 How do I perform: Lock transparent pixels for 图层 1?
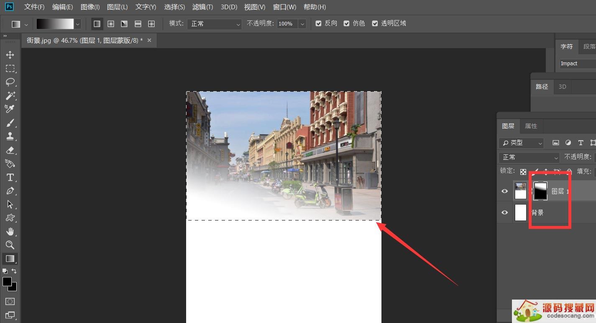pyautogui.click(x=523, y=171)
